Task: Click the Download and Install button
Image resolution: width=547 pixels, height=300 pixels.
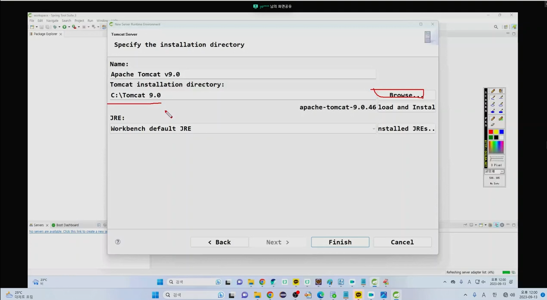Action: coord(406,107)
